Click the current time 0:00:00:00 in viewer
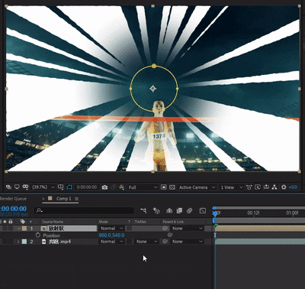 point(87,187)
